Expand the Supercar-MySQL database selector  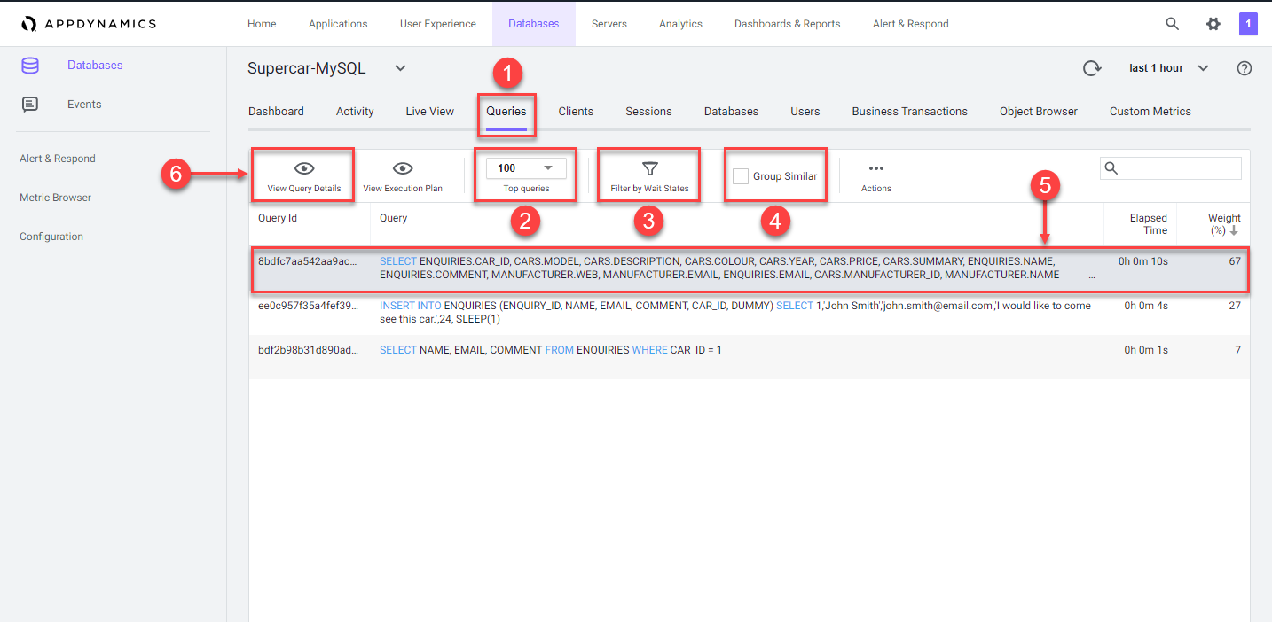point(400,68)
